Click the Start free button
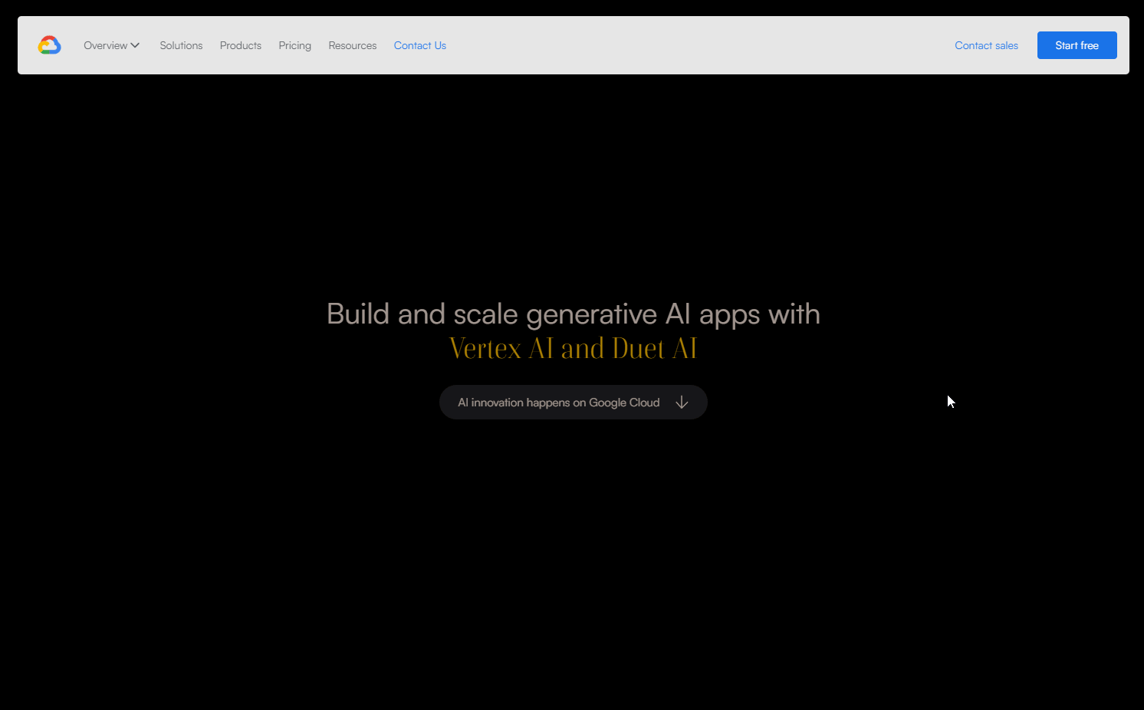Image resolution: width=1144 pixels, height=710 pixels. pyautogui.click(x=1077, y=45)
